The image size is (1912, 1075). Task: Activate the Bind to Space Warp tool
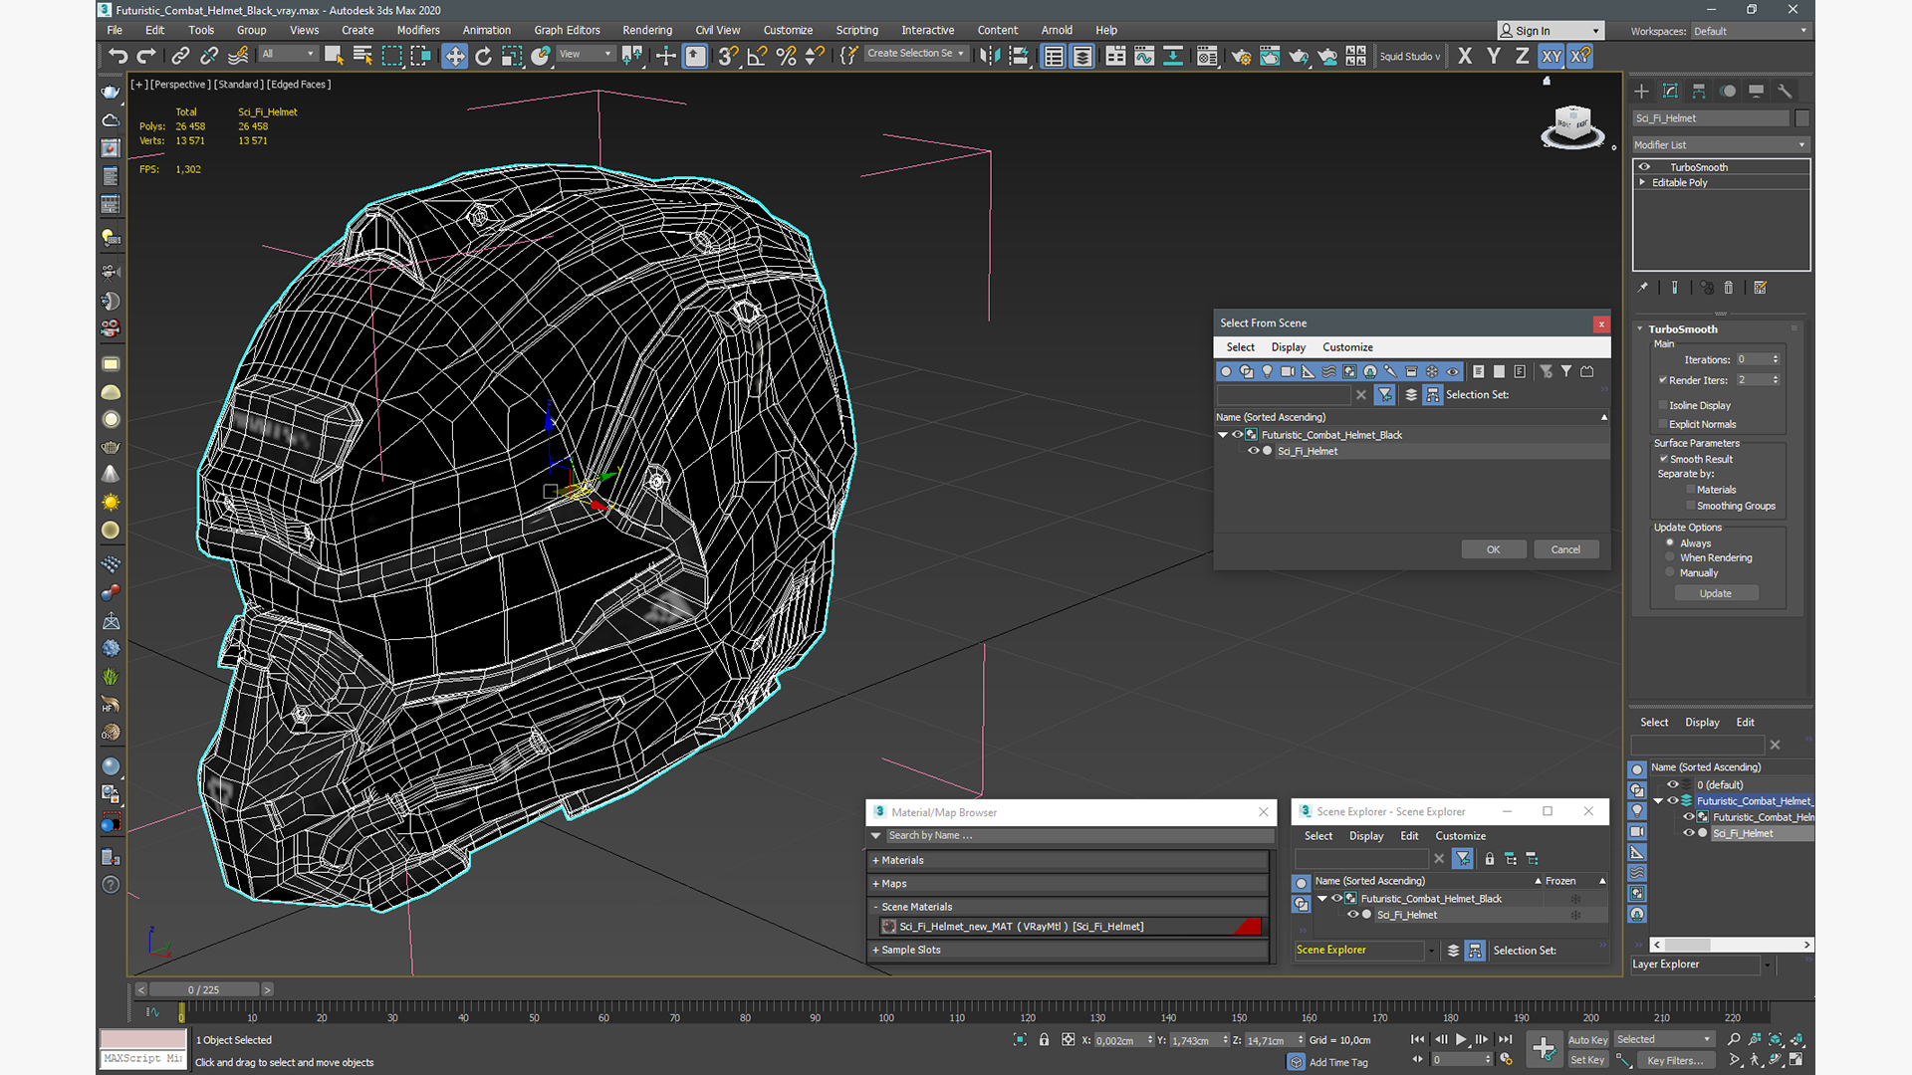tap(238, 56)
